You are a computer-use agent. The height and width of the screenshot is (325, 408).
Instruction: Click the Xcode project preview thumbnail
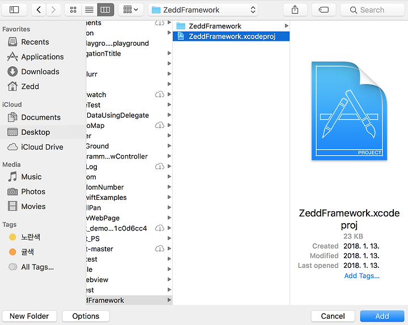(349, 111)
